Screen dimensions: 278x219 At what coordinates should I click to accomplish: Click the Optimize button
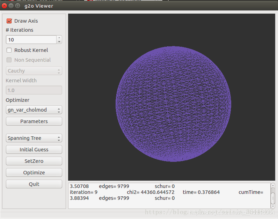click(34, 173)
